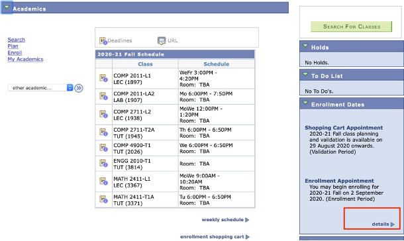Viewport: 404px width, 241px height.
Task: Click deadline icon for COMP 4900-T1 TUT
Action: [103, 148]
